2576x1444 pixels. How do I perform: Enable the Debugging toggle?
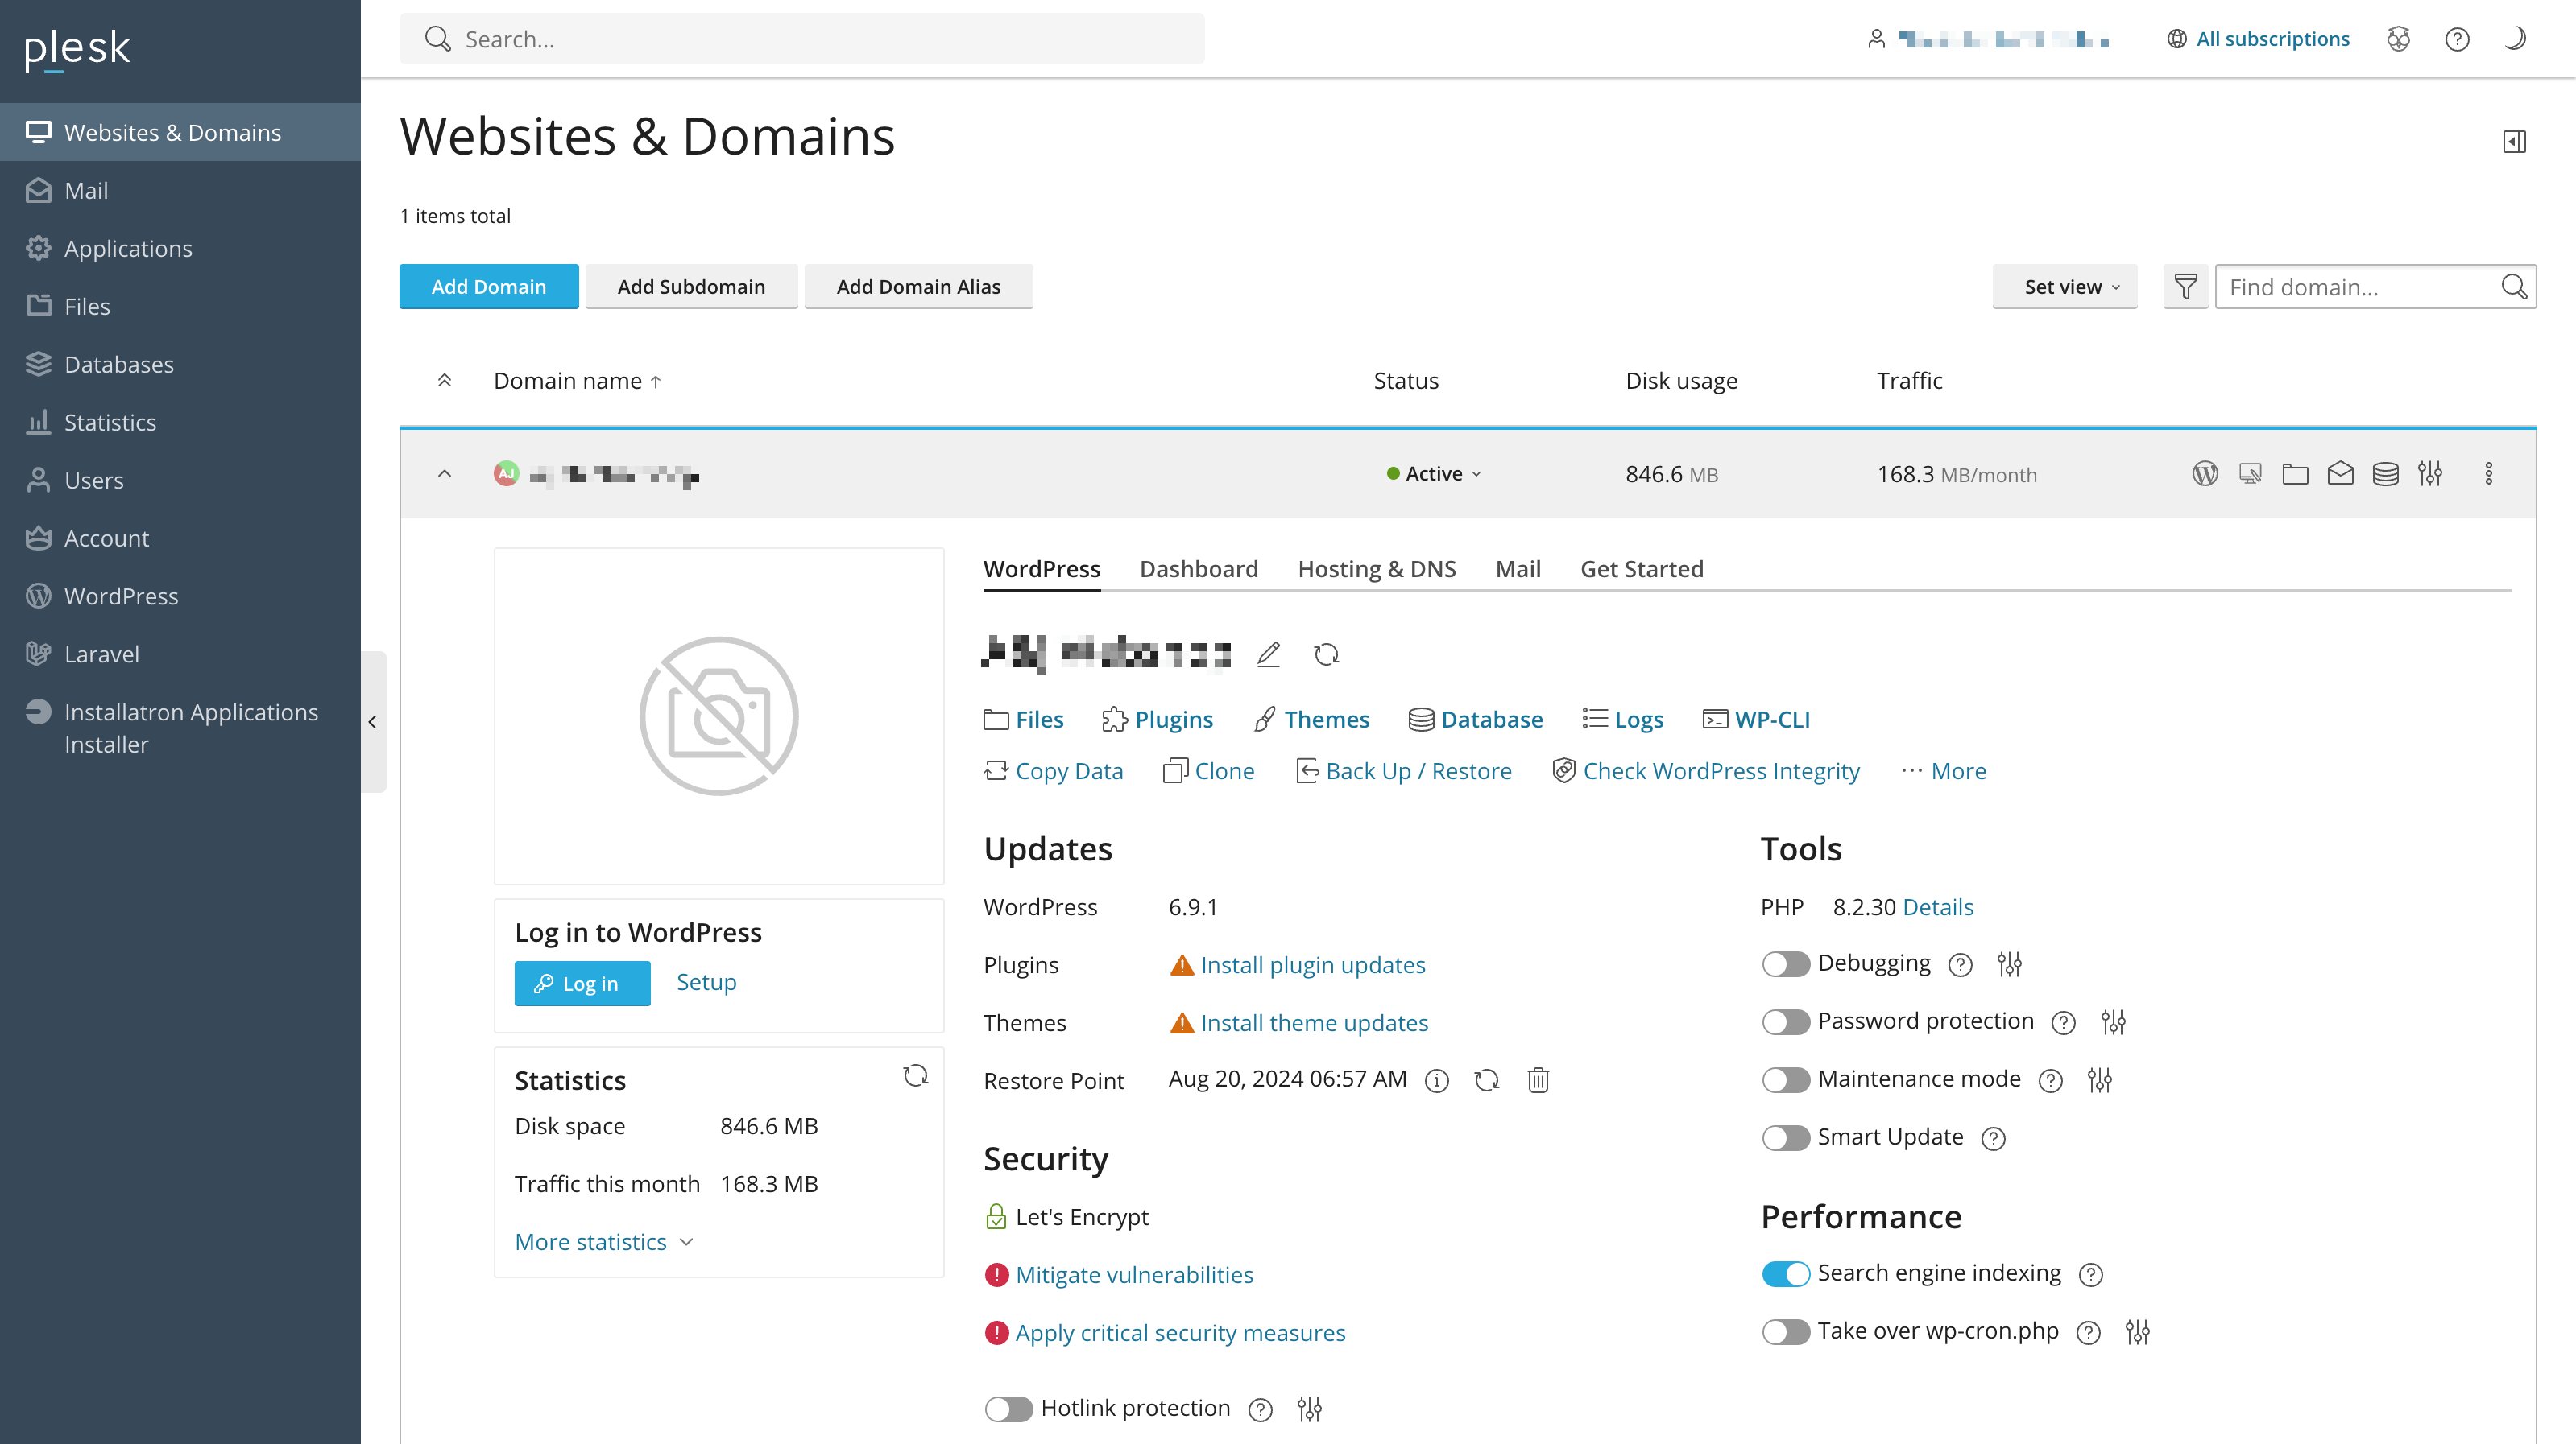(x=1785, y=964)
